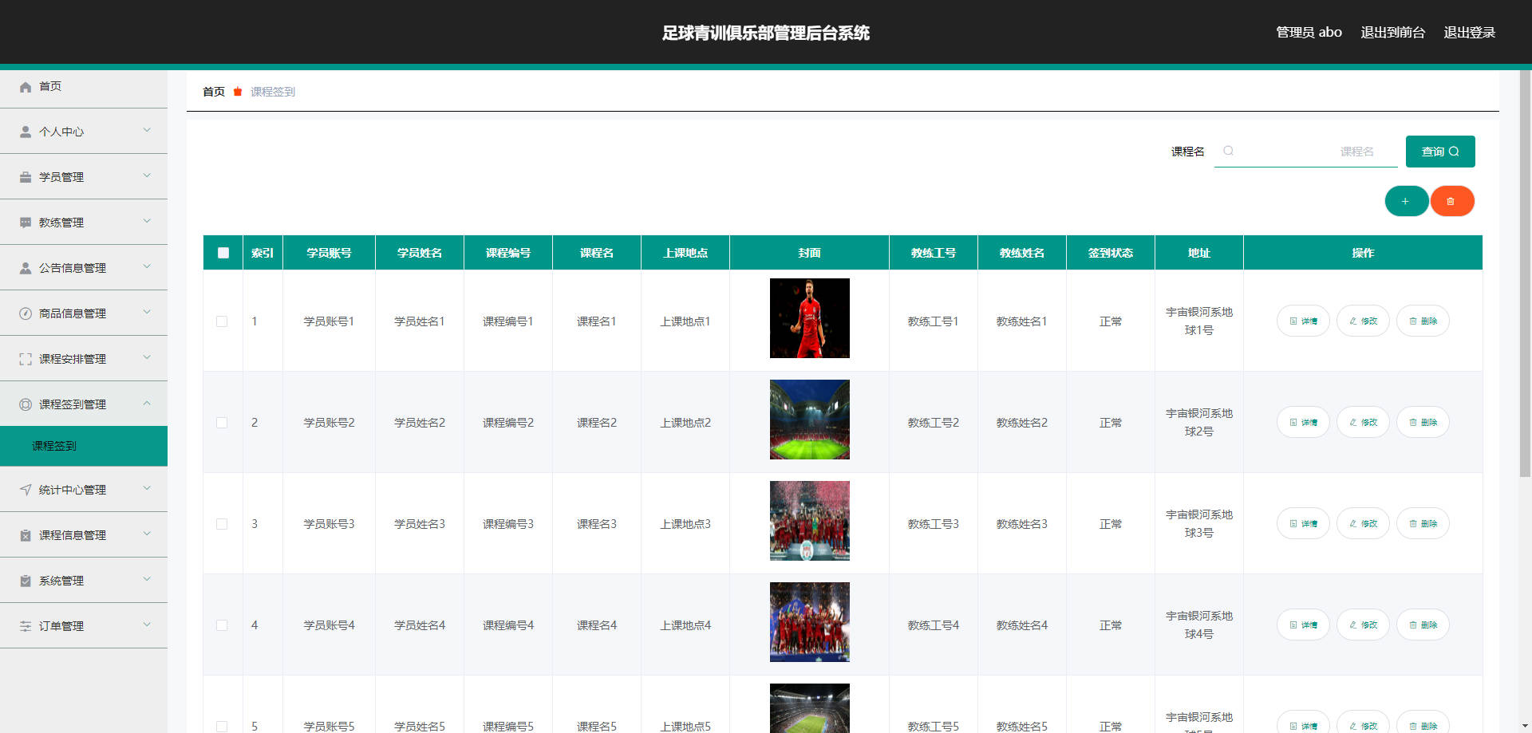Edit row 学员账号4 with 修改
The width and height of the screenshot is (1532, 733).
[1363, 625]
